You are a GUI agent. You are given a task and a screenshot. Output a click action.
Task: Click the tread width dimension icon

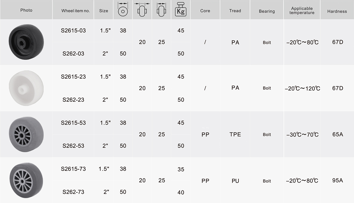click(x=161, y=10)
